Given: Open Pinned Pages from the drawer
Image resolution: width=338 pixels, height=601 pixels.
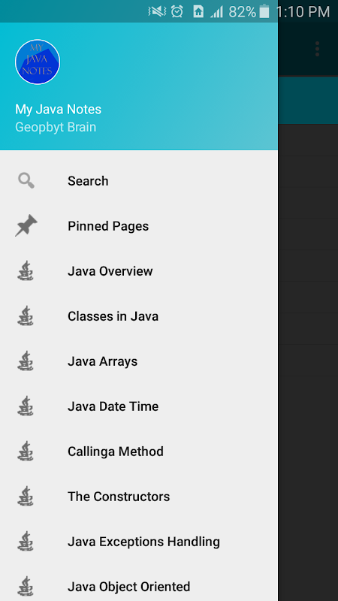Looking at the screenshot, I should 139,226.
